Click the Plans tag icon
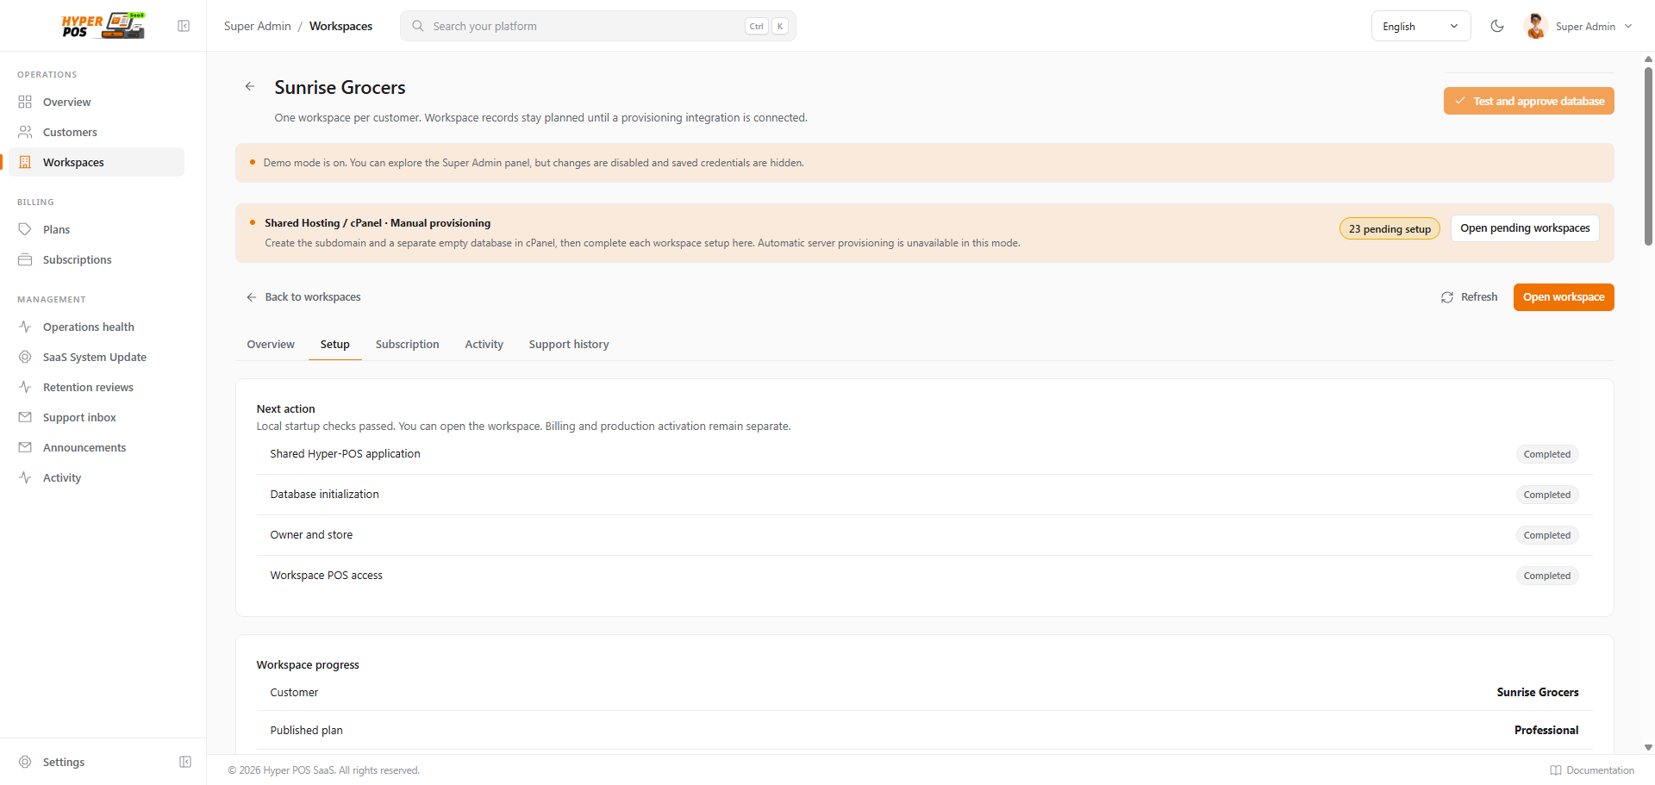This screenshot has height=785, width=1655. (25, 229)
